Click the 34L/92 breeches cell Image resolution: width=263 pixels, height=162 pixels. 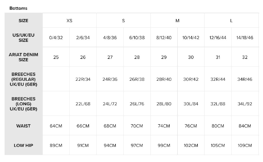[245, 104]
